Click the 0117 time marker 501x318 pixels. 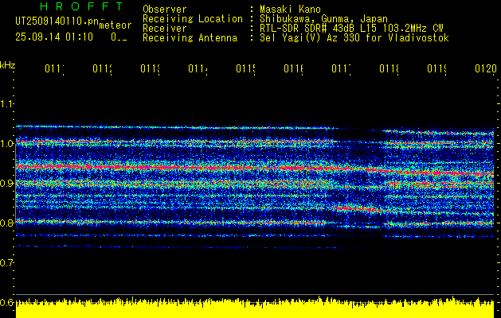341,68
